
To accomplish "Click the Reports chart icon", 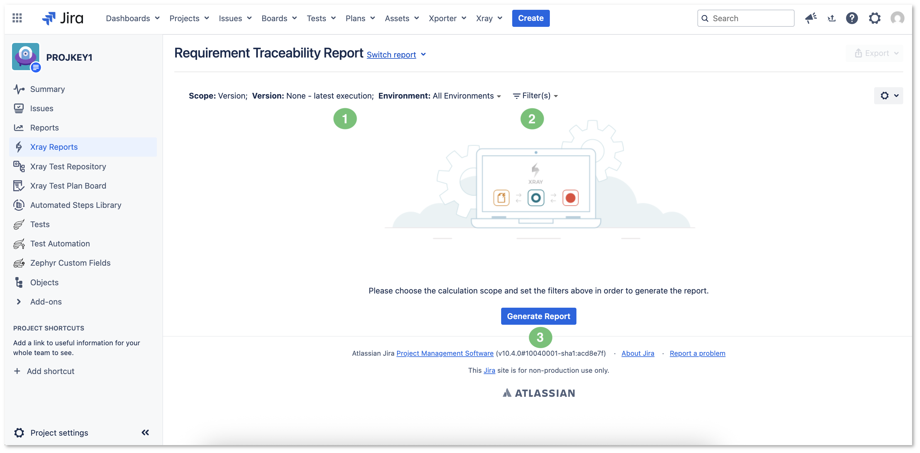I will coord(19,127).
